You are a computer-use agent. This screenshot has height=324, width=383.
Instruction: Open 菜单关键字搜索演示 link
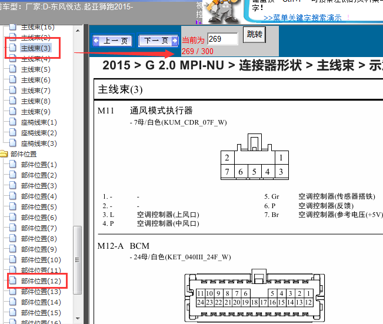coord(302,18)
